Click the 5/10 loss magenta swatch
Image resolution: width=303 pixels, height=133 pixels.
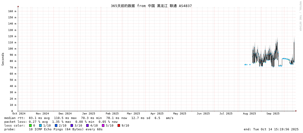coord(103,125)
